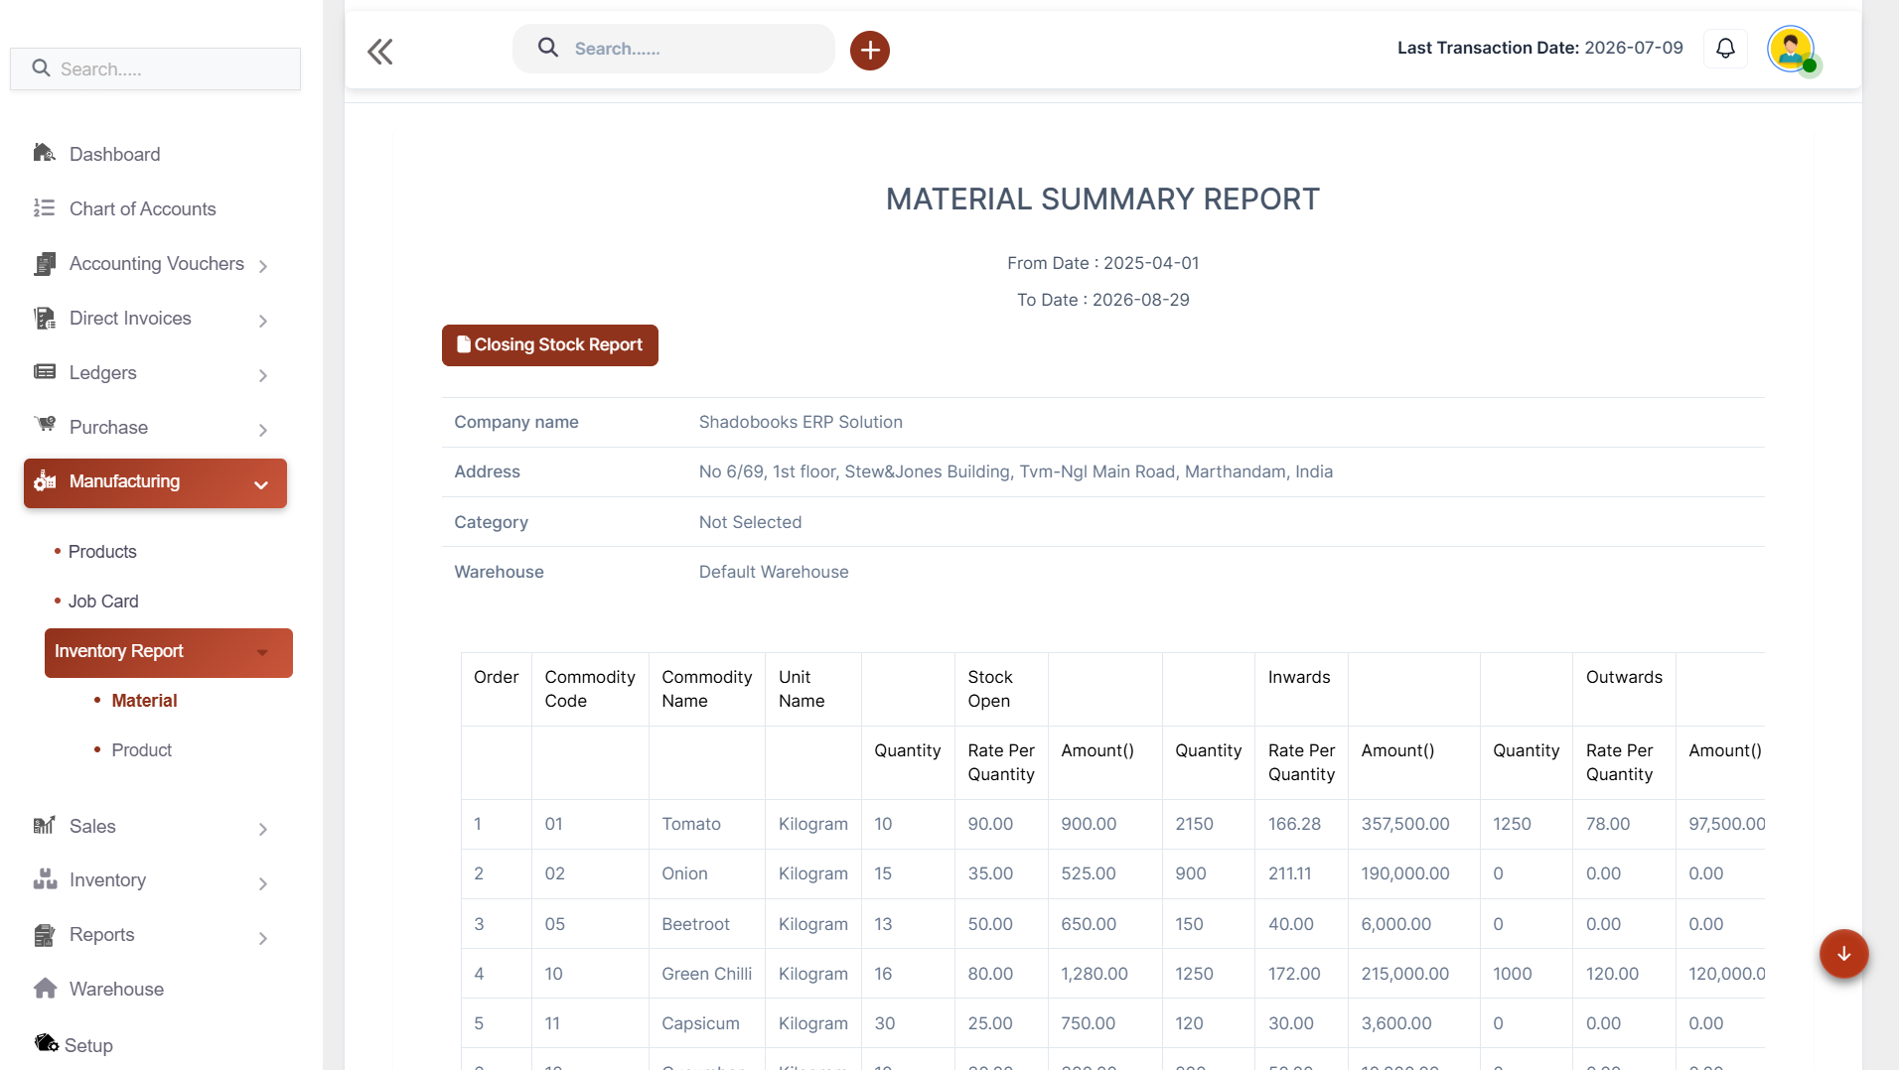Screen dimensions: 1899x1070
Task: Click the Accounting Vouchers icon
Action: [x=44, y=263]
